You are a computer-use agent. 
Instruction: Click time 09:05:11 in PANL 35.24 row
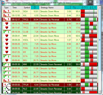(17, 77)
